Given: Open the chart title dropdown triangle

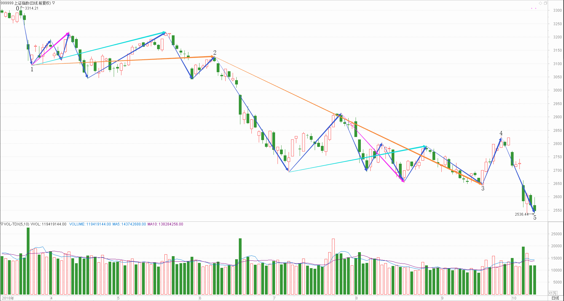Looking at the screenshot, I should [54, 3].
